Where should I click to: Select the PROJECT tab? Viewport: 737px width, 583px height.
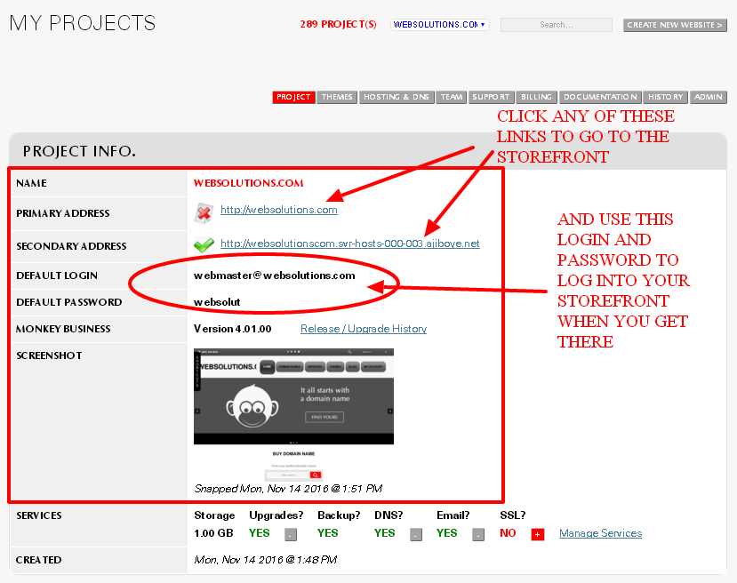[293, 97]
